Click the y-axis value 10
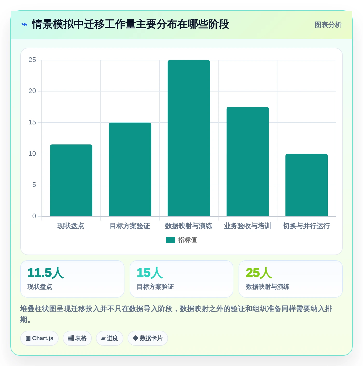The width and height of the screenshot is (363, 366). click(32, 154)
